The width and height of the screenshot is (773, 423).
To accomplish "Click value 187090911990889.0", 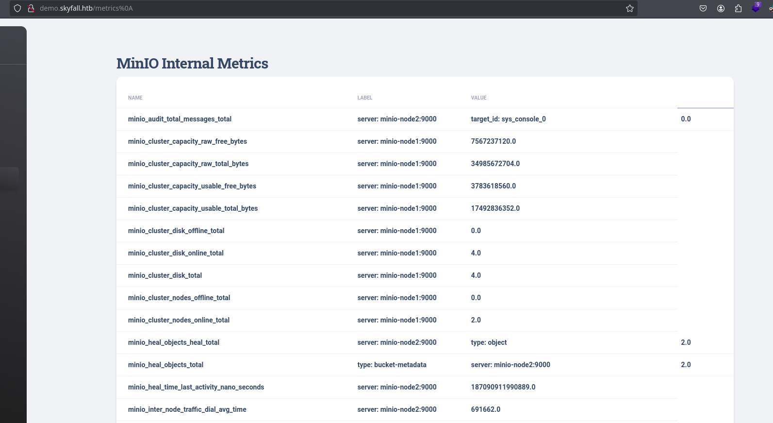I will [x=503, y=387].
